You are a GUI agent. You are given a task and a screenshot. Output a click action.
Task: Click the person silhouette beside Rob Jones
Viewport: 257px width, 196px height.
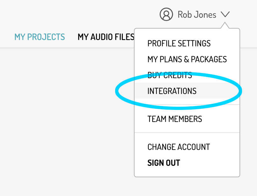pyautogui.click(x=166, y=14)
